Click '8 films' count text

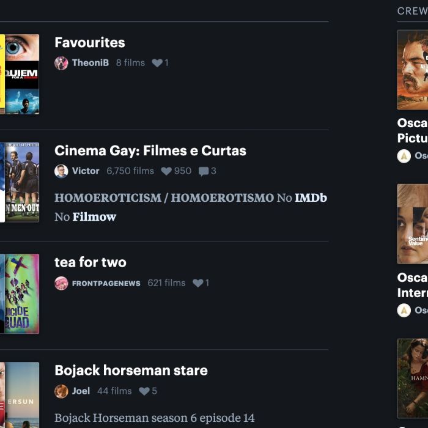click(130, 63)
